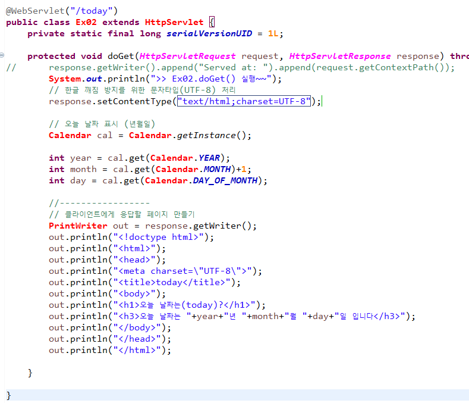The image size is (469, 403).
Task: Click the "<title>today</title>" println line
Action: coord(145,282)
